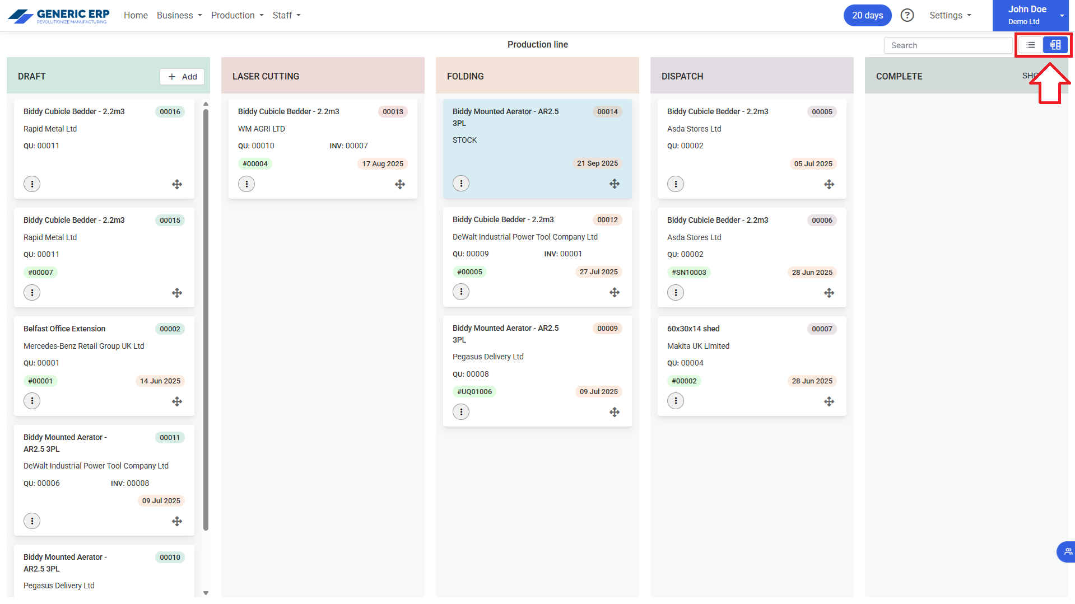Click the Add button in Draft column
This screenshot has width=1075, height=604.
pos(182,77)
